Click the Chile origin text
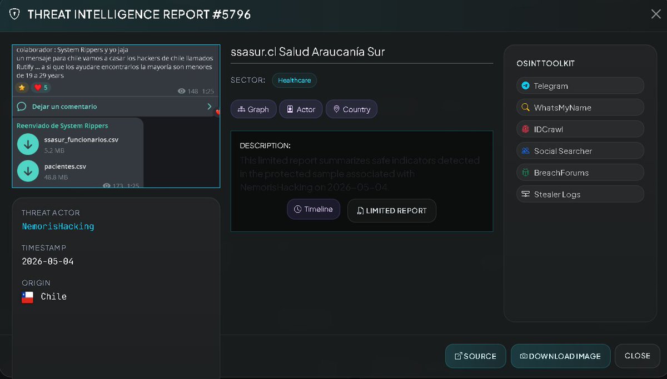Image resolution: width=667 pixels, height=379 pixels. click(54, 297)
